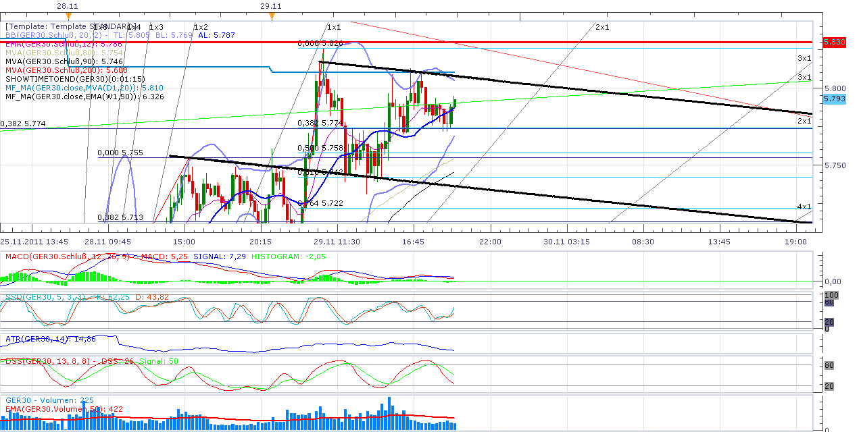The image size is (861, 432).
Task: Click the 0,764 5.722 Fibonacci level label
Action: click(x=320, y=203)
